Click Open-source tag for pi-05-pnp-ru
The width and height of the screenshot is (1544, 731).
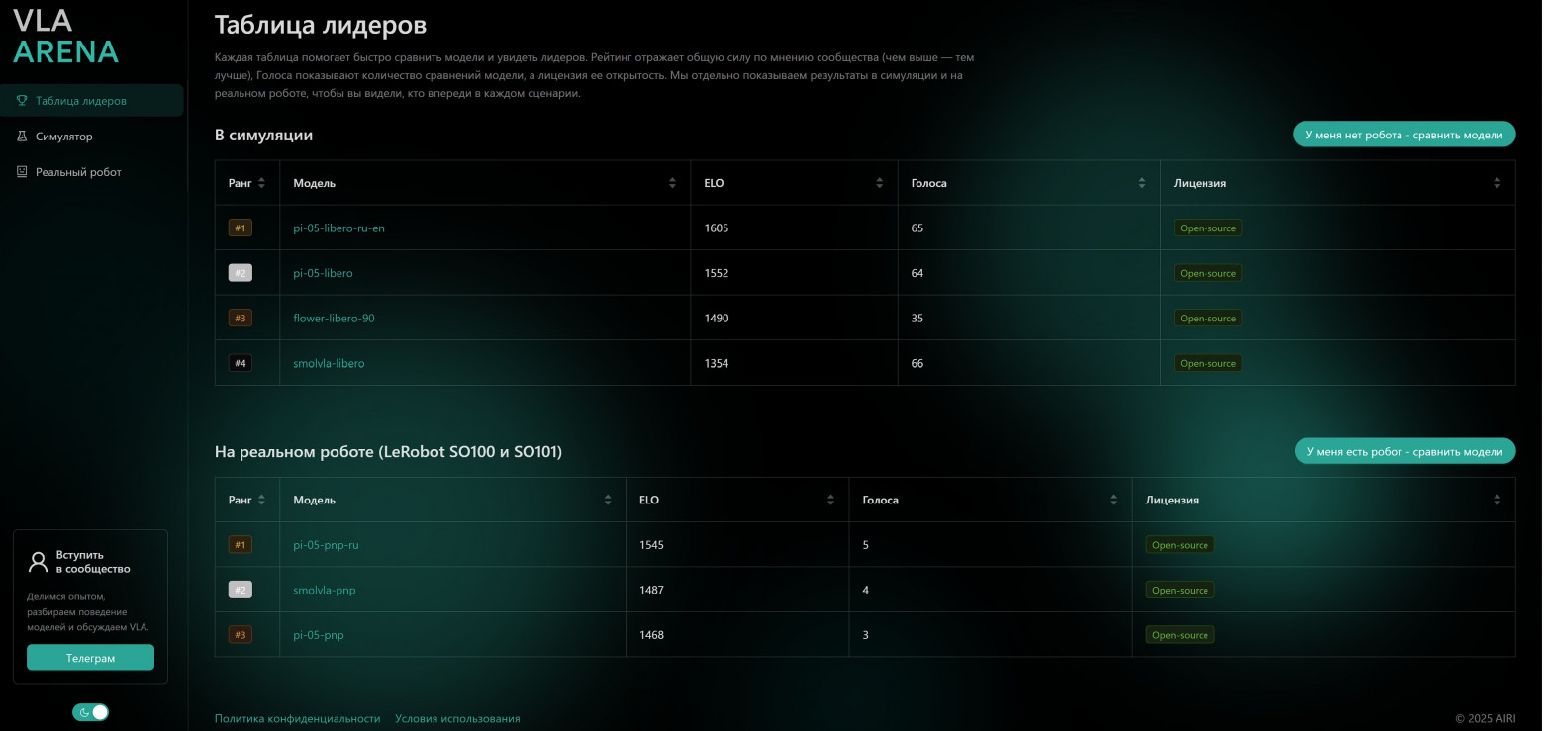tap(1180, 545)
